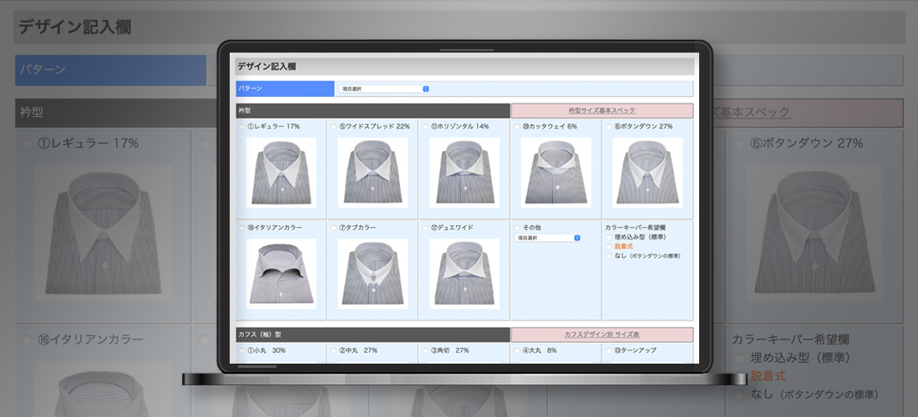Select the ⑯イタリアンカラー radio on the laptop screen
The image size is (918, 417).
(242, 228)
